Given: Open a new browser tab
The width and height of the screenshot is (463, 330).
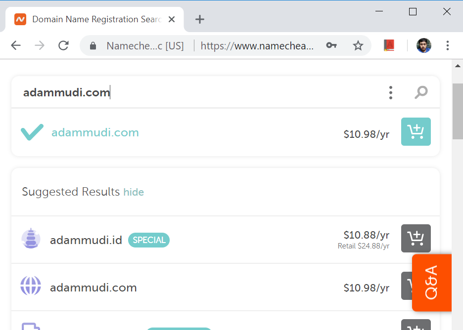Looking at the screenshot, I should (199, 19).
